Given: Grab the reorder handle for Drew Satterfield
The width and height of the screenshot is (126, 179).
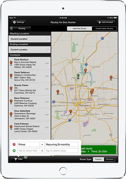Looking at the screenshot, I should [47, 114].
